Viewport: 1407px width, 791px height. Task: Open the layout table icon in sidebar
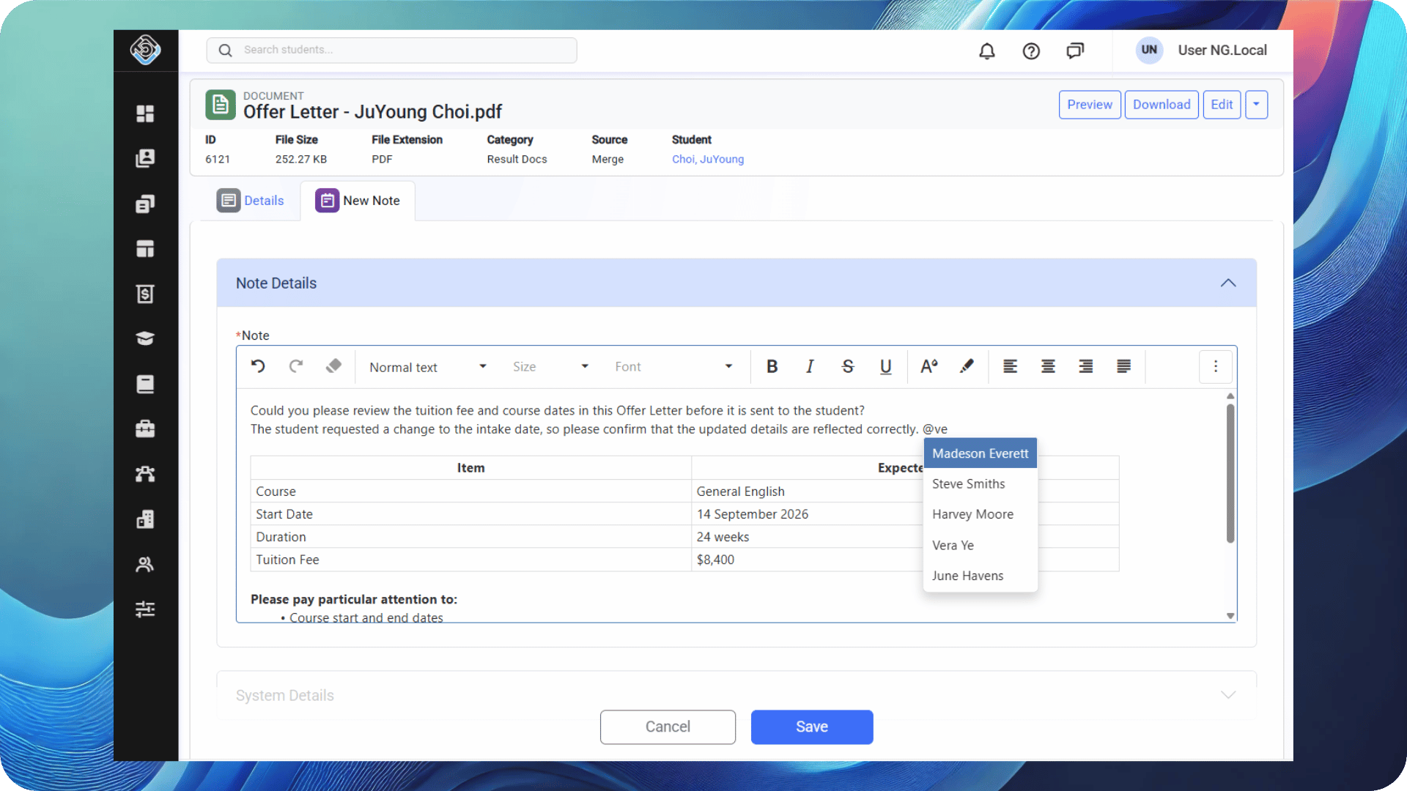coord(145,249)
